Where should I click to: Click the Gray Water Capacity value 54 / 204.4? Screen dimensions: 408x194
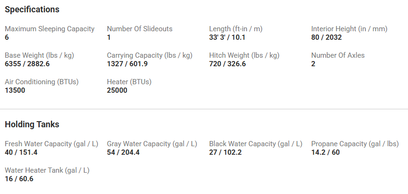123,152
